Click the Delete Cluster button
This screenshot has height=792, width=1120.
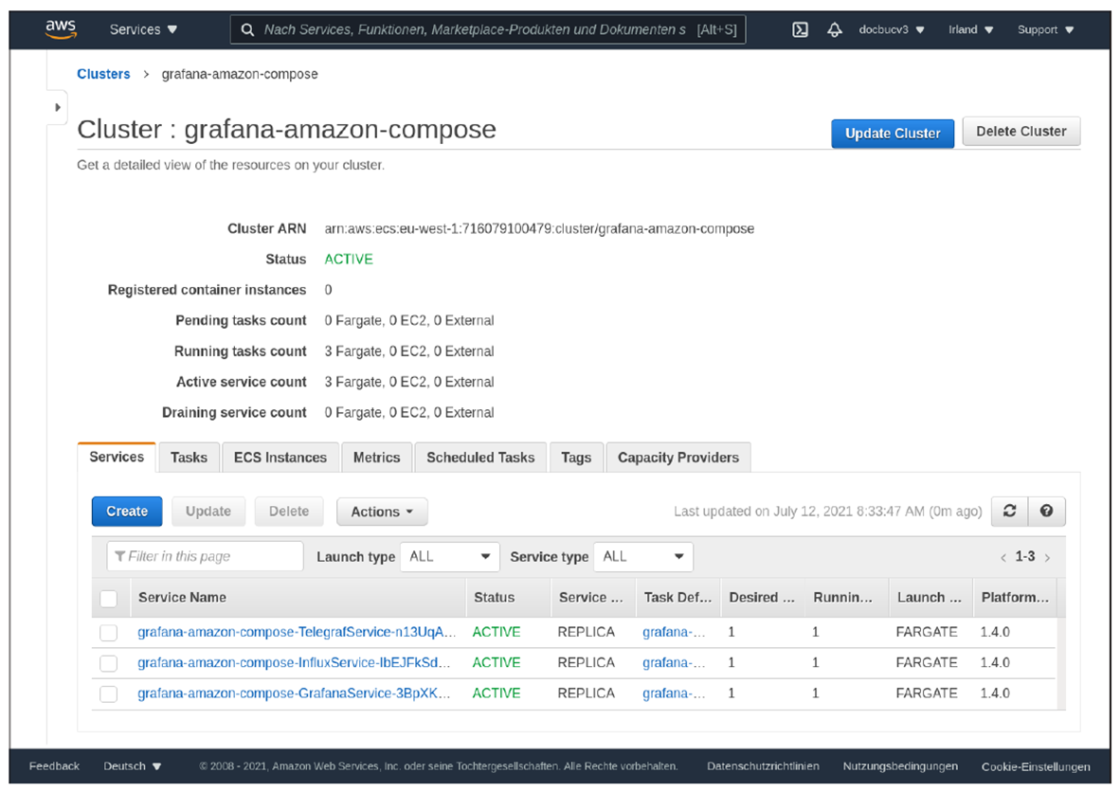(1021, 132)
